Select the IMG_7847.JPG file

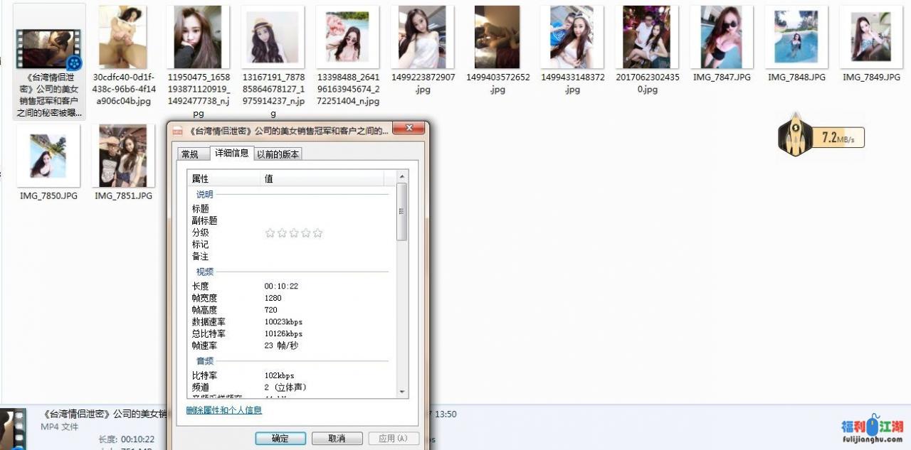pos(722,43)
